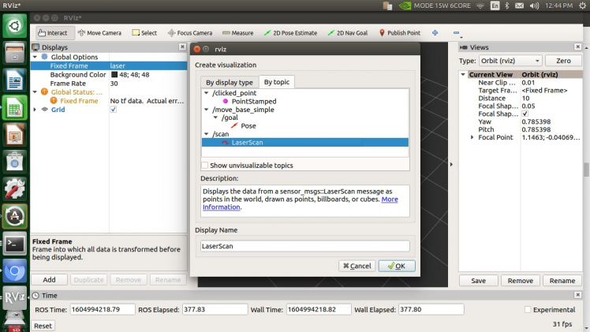Cancel the Create visualization dialog

[x=357, y=266]
